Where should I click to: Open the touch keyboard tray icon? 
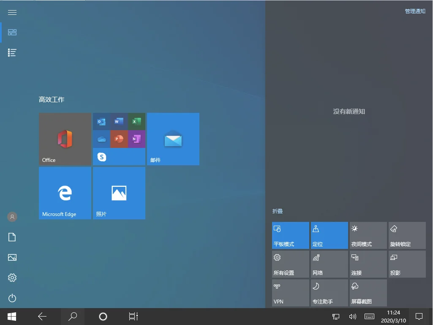[x=369, y=317]
